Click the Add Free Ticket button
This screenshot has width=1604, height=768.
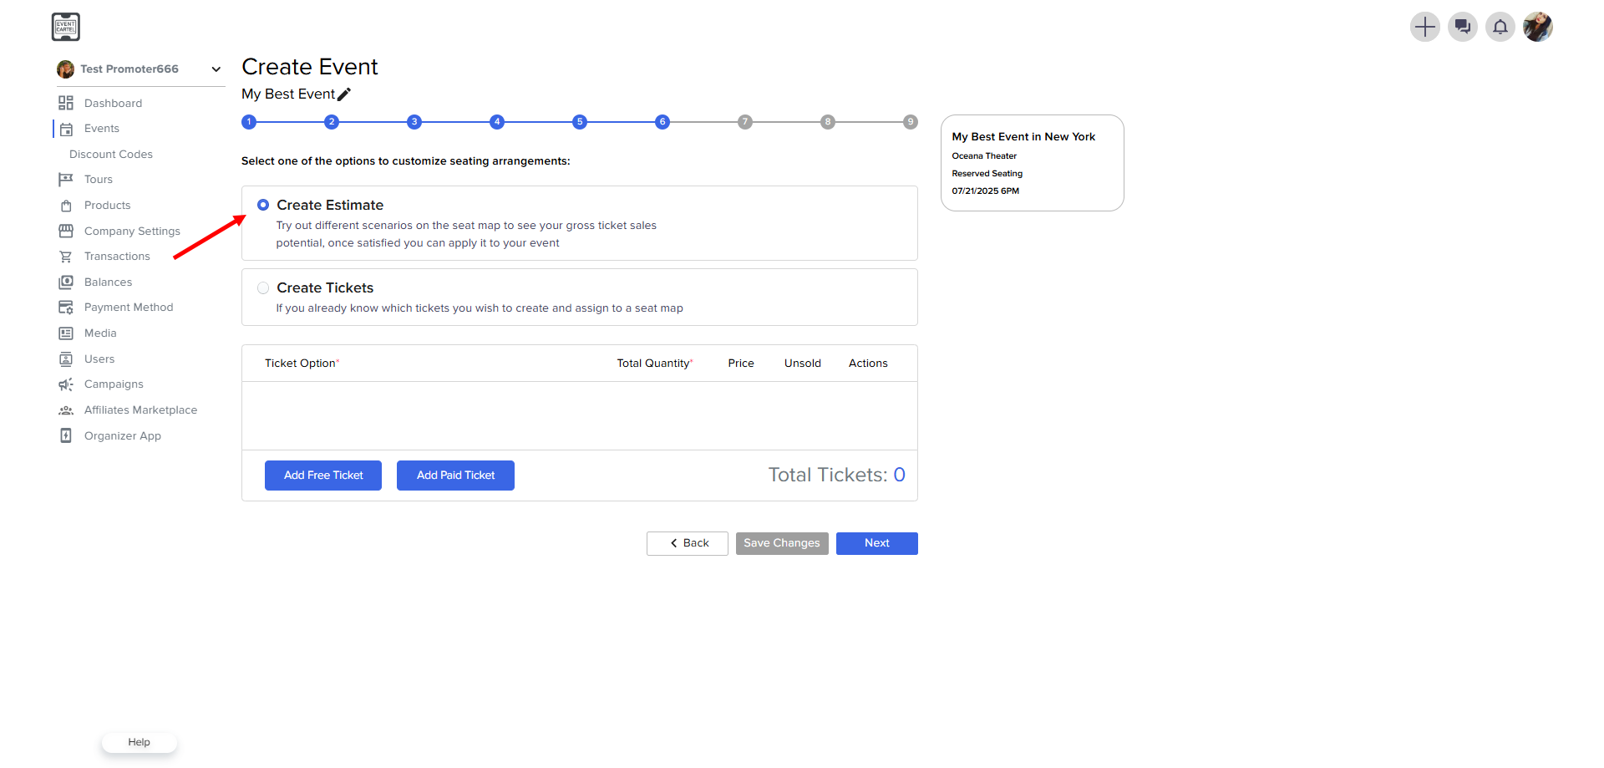323,476
